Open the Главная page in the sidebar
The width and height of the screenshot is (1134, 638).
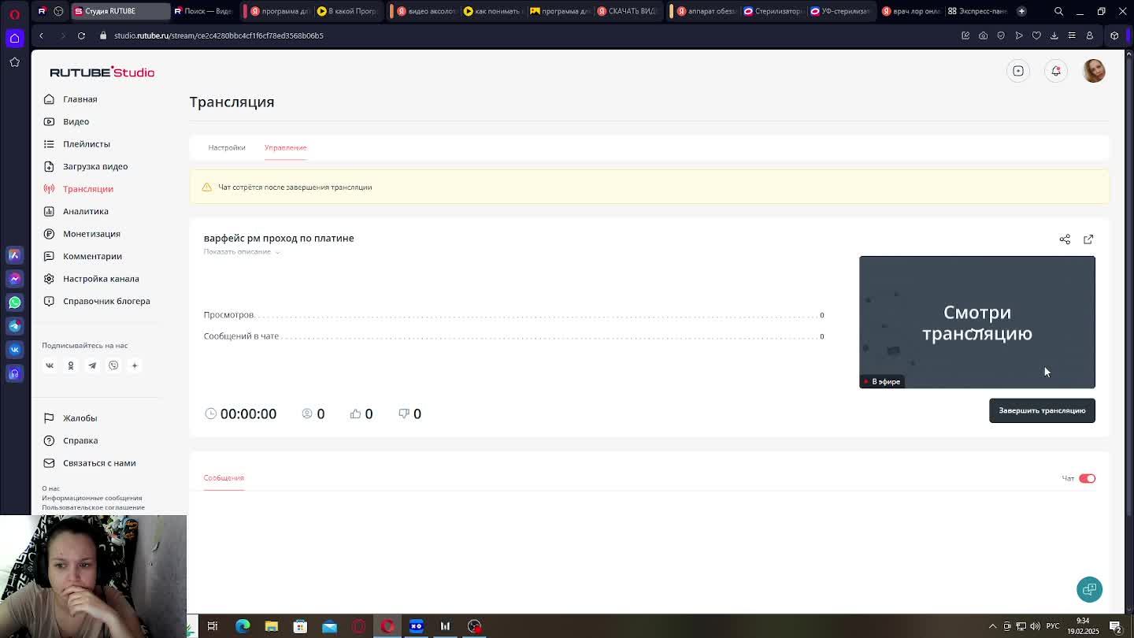click(80, 99)
